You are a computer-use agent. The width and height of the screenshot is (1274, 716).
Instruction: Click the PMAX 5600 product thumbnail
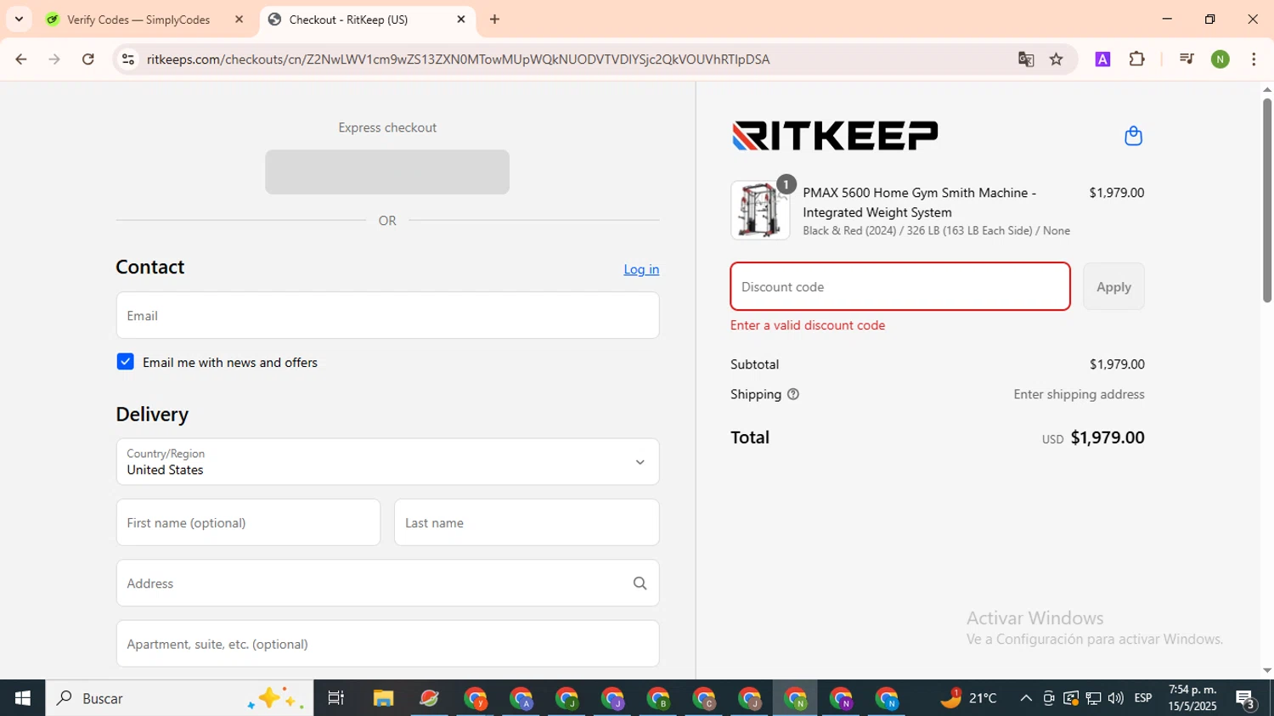(760, 210)
